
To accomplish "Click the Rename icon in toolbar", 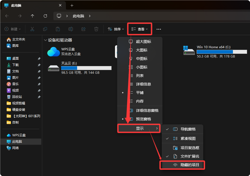I will [71, 29].
